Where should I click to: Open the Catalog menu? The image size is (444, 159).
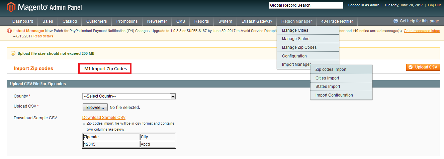tap(70, 21)
